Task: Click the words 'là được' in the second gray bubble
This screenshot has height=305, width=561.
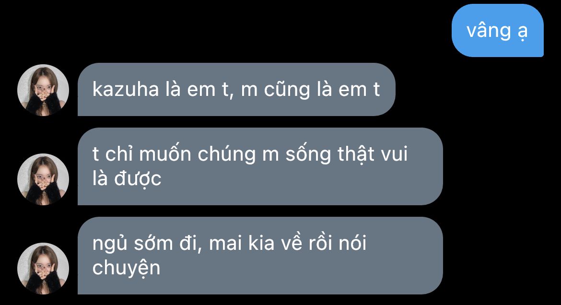Action: 127,178
